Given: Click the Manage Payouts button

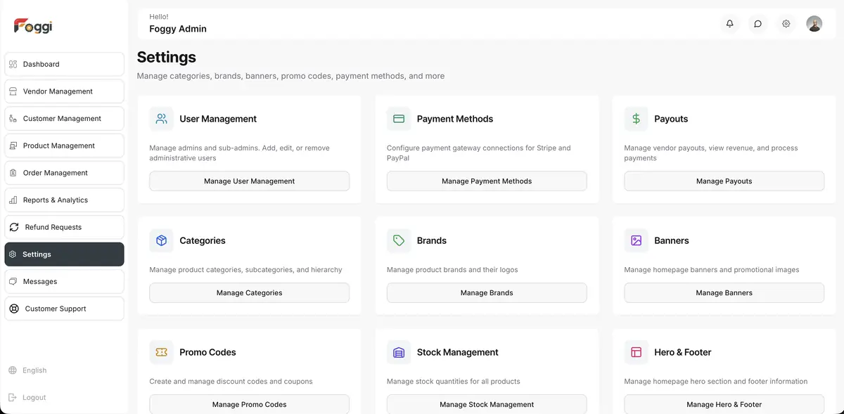Looking at the screenshot, I should (x=724, y=181).
